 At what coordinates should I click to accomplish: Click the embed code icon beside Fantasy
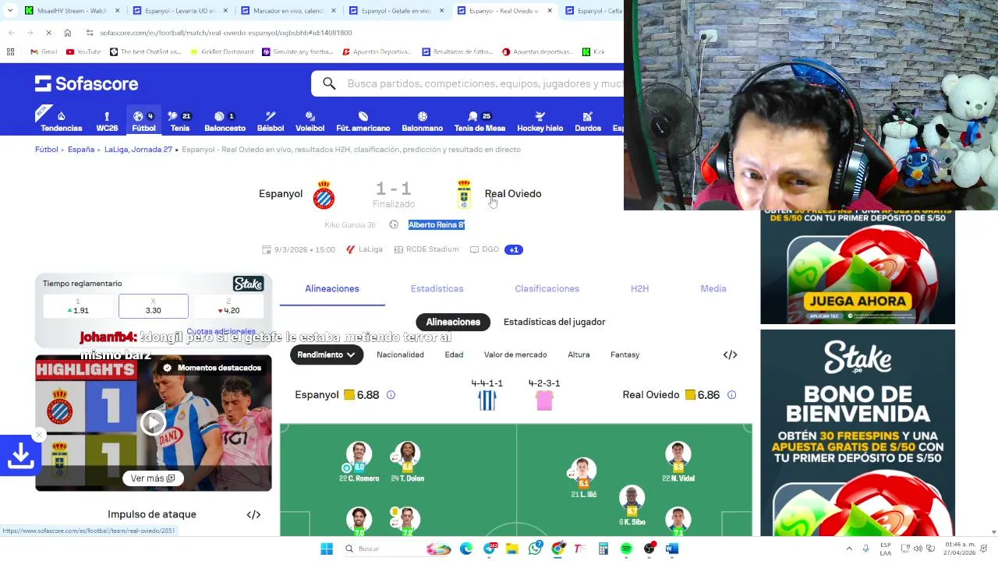tap(730, 355)
